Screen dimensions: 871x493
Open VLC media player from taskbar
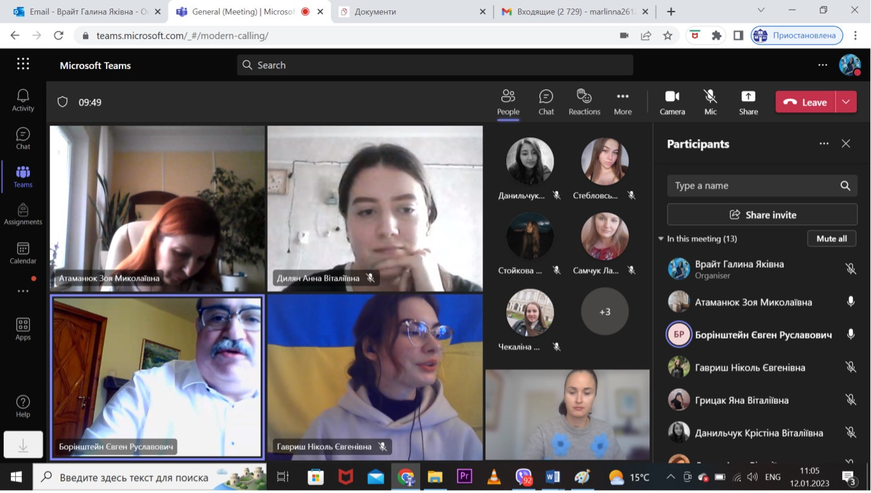(x=494, y=477)
